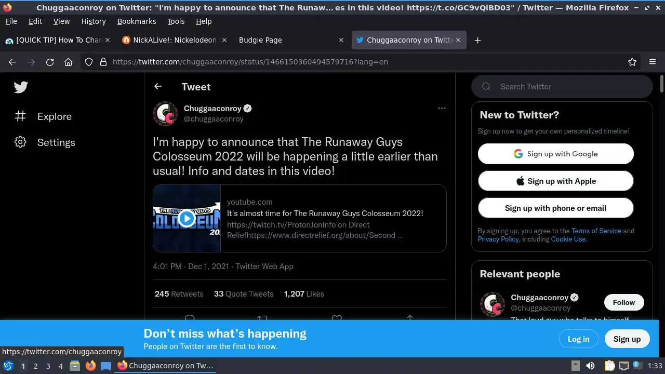Follow Chuggaaconroy in Relevant people
665x374 pixels.
pos(623,302)
